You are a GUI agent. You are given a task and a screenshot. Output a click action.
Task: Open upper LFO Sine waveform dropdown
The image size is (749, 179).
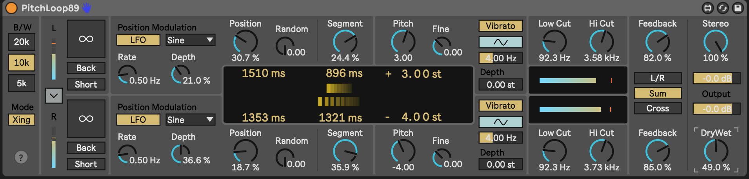coord(190,40)
